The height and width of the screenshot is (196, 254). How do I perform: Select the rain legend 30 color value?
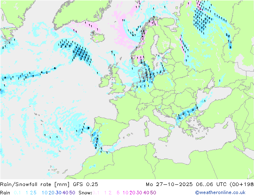pyautogui.click(x=58, y=193)
